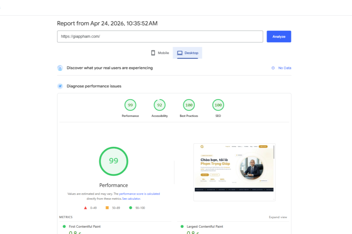Click the First Contentful Paint metric label
The image size is (352, 234).
click(84, 227)
